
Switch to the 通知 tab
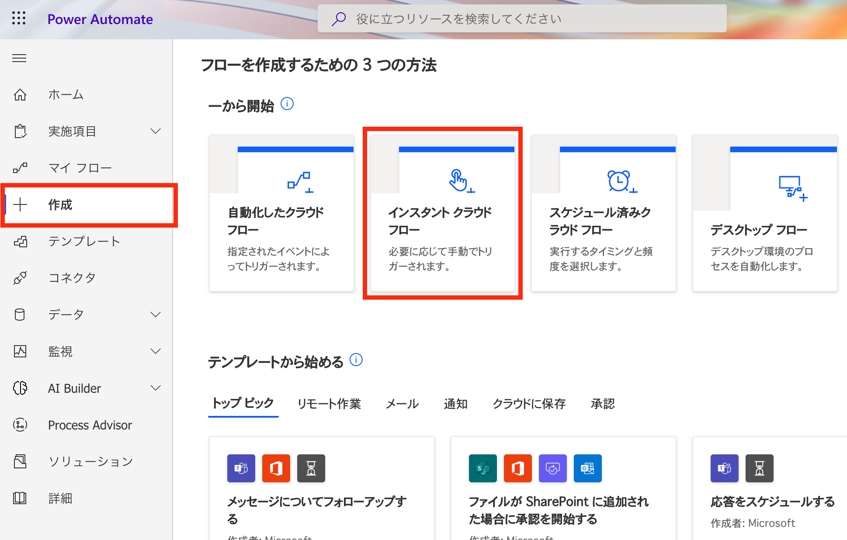[x=456, y=404]
